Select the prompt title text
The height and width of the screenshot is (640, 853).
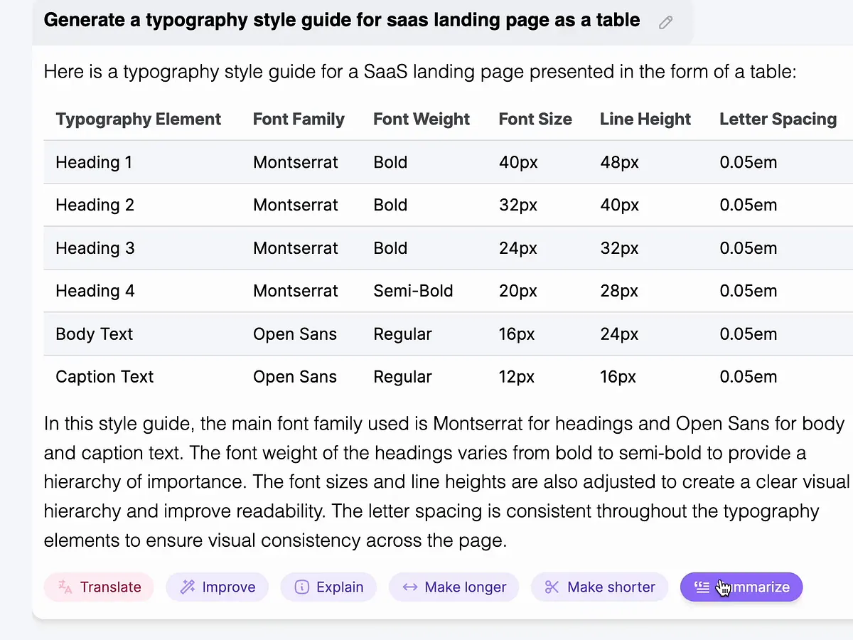pos(341,20)
